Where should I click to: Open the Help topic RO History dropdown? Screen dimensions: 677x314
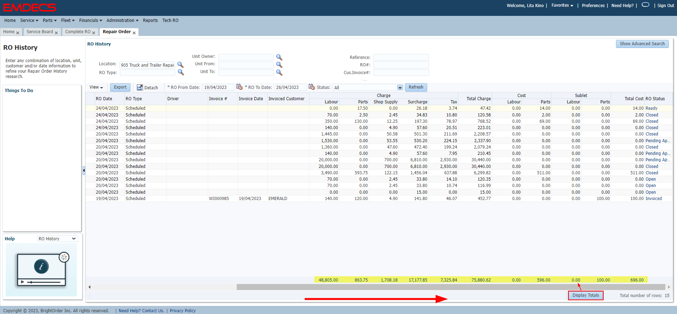(x=57, y=239)
